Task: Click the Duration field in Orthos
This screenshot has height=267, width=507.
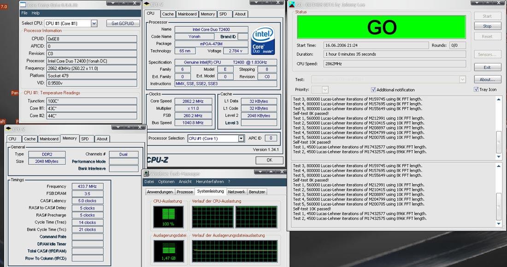Action: [395, 54]
